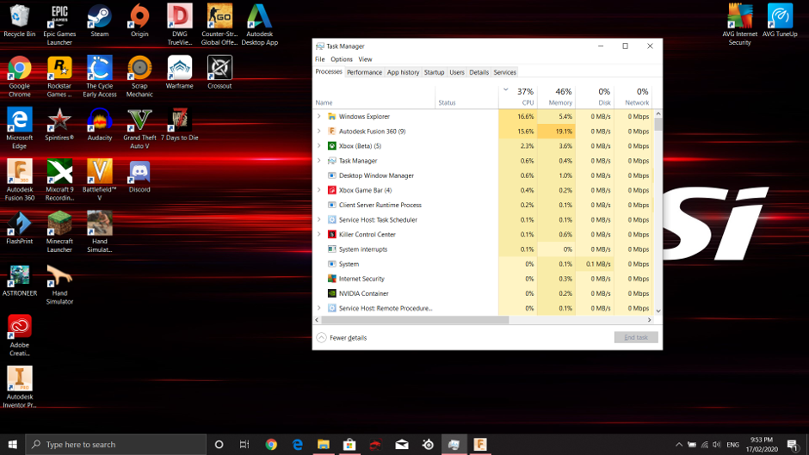Expand Xbox (Beta) (5) process group
The width and height of the screenshot is (809, 455).
click(318, 146)
